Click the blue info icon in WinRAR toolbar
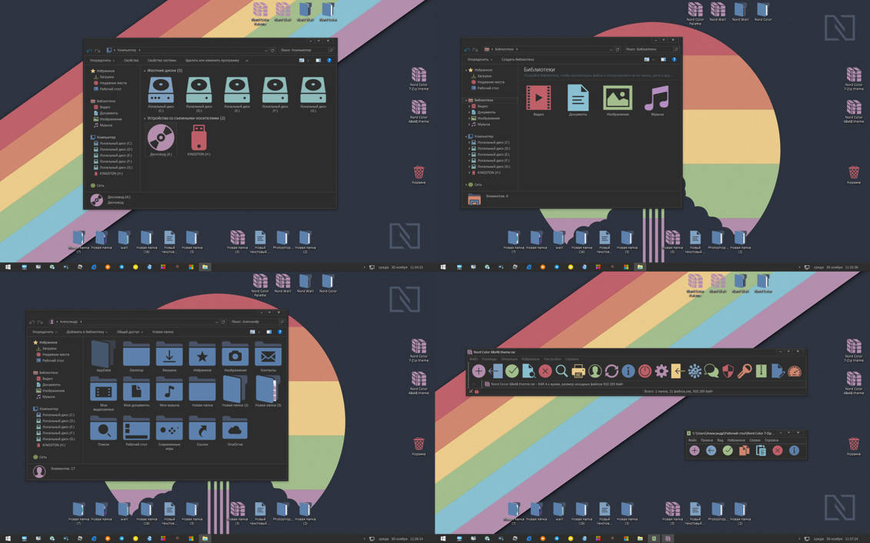870x543 pixels. pos(628,371)
